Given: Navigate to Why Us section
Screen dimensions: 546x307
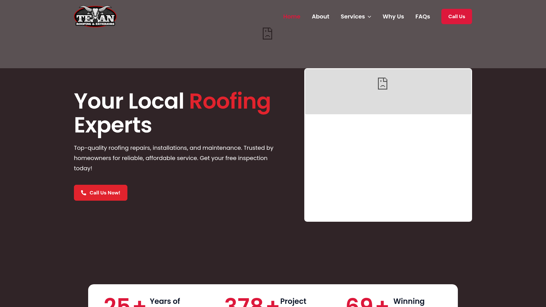Looking at the screenshot, I should pos(393,16).
